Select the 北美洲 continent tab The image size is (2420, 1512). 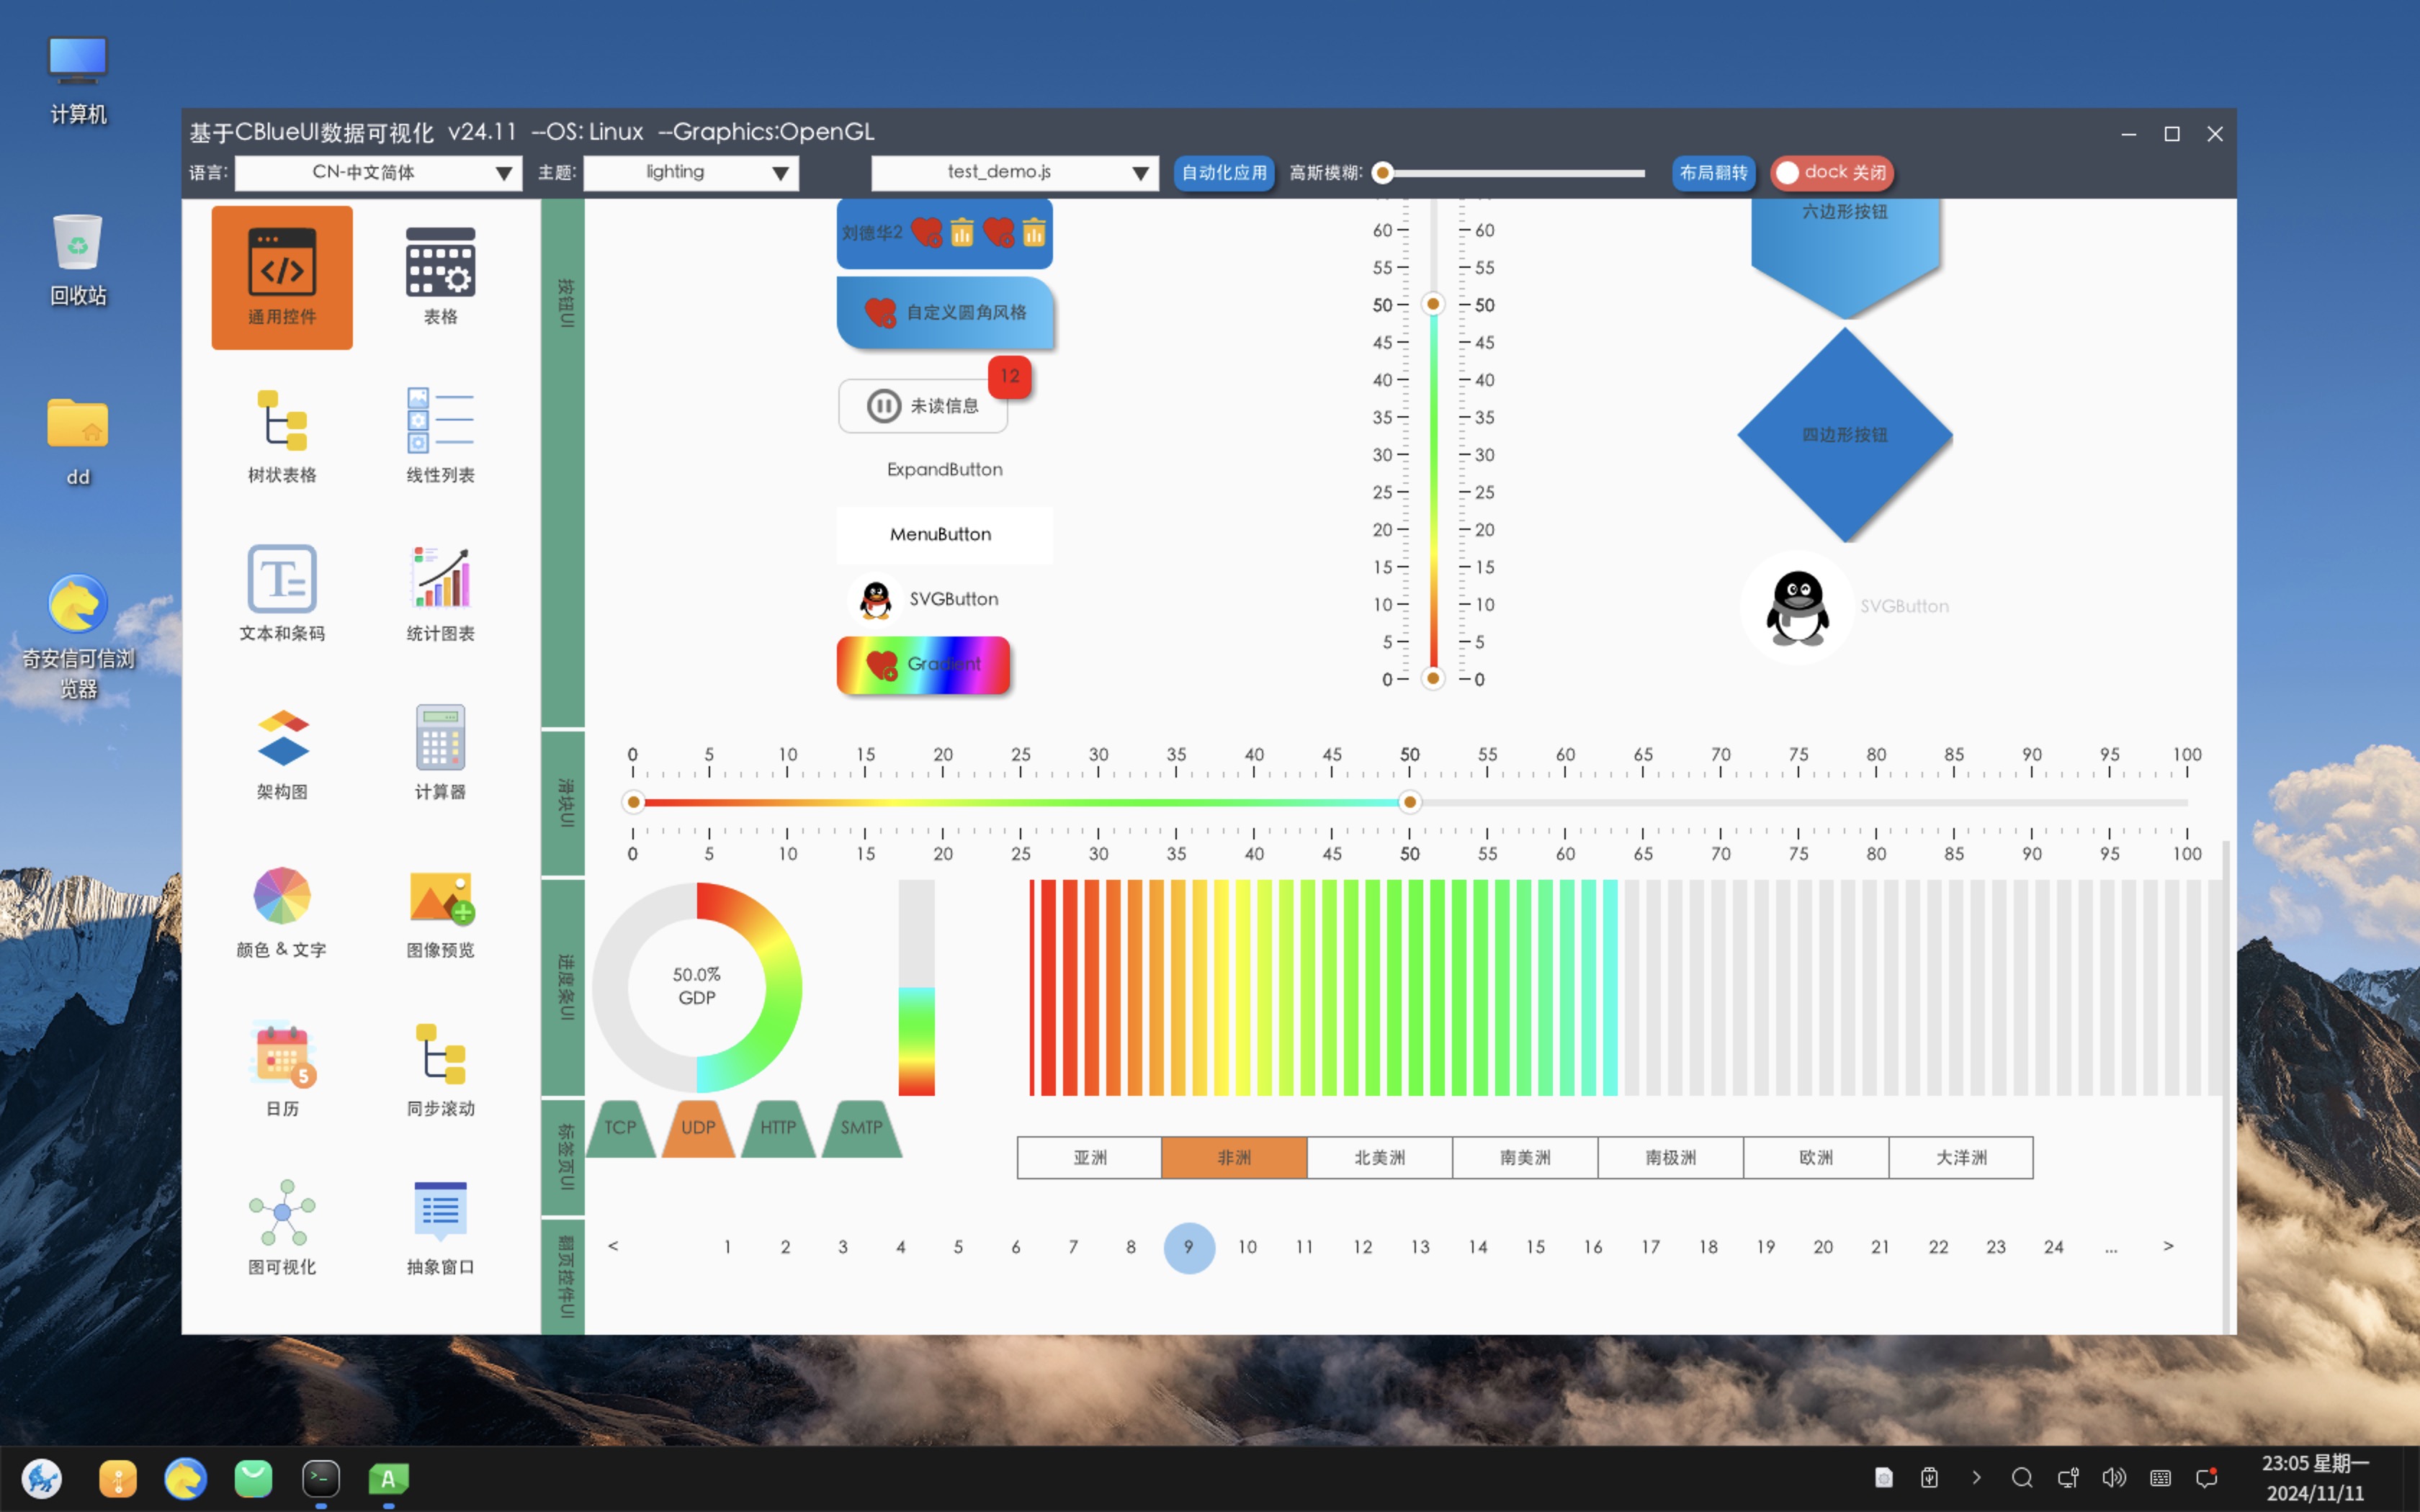coord(1379,1158)
